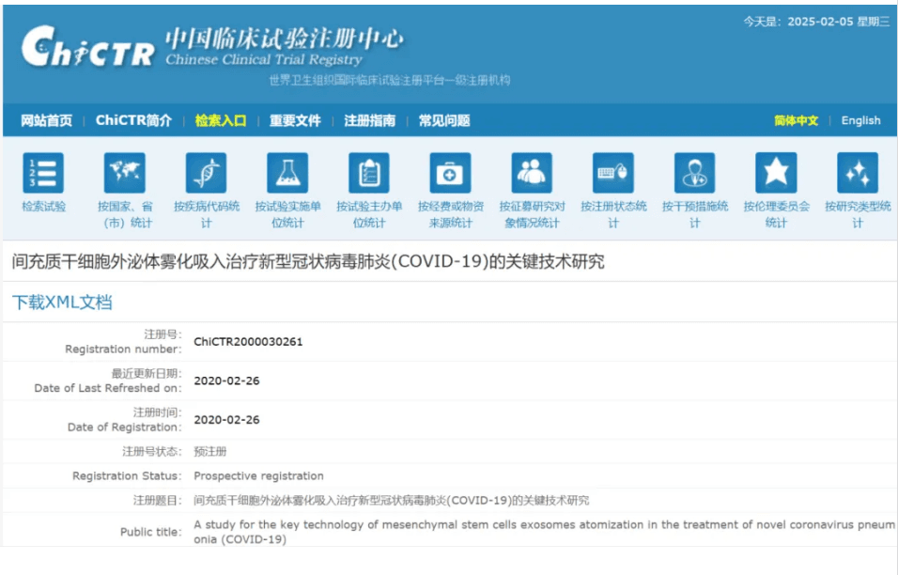This screenshot has height=575, width=898.
Task: Open 重要文件 navigation item
Action: pos(295,120)
